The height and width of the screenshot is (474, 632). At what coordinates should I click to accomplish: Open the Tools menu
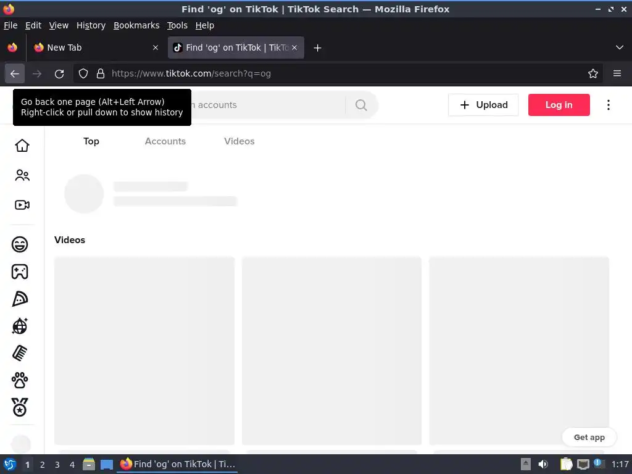(x=177, y=25)
